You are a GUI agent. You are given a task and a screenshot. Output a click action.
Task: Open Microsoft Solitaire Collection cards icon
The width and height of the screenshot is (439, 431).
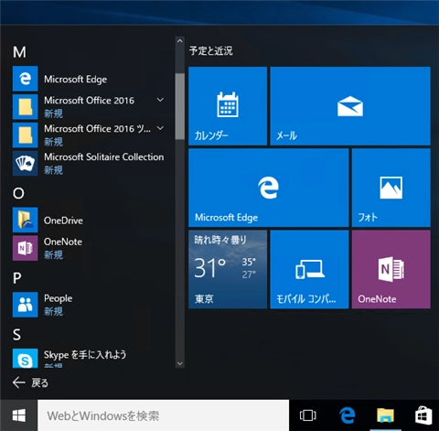pos(25,163)
